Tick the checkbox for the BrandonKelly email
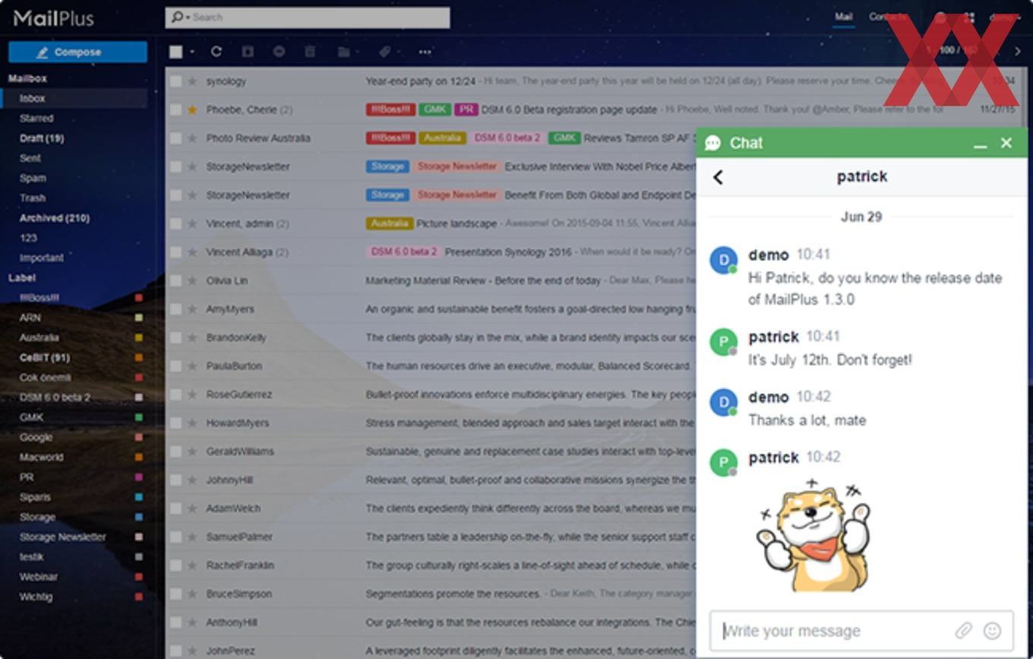The height and width of the screenshot is (659, 1033). 175,337
